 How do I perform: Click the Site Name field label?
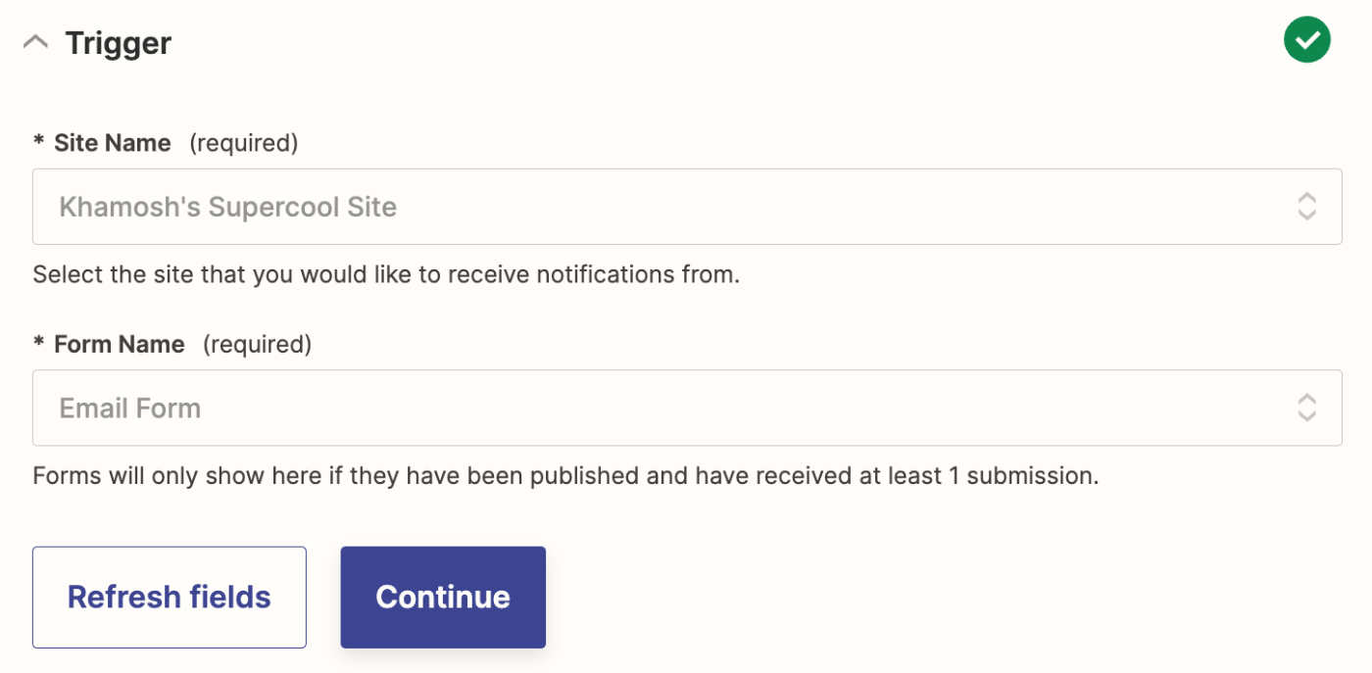[113, 143]
